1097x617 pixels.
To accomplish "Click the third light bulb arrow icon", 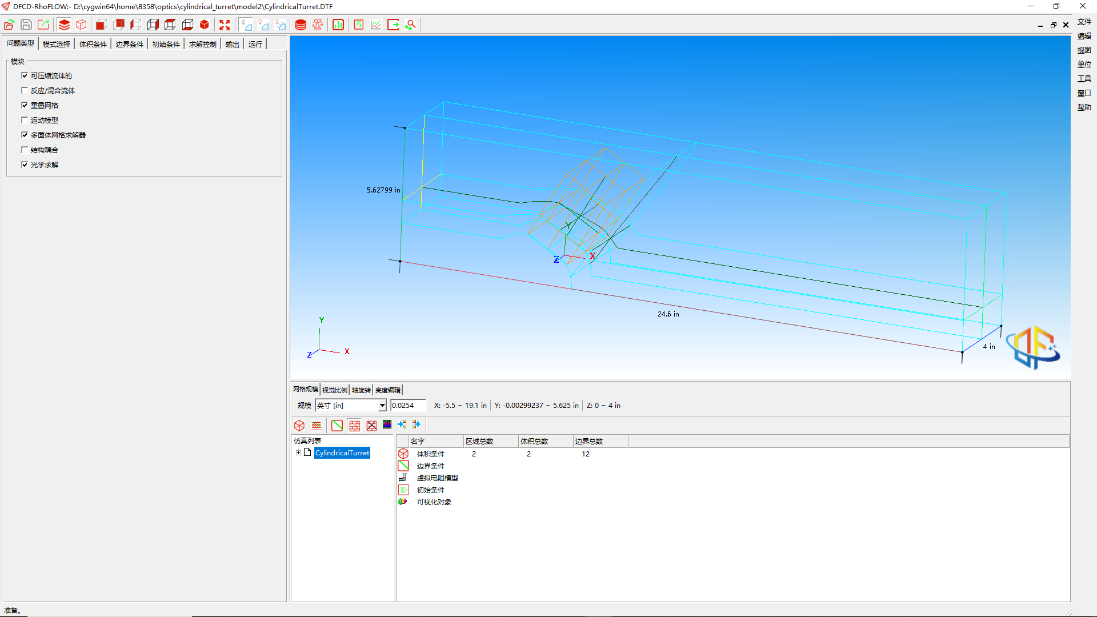I will [x=281, y=25].
